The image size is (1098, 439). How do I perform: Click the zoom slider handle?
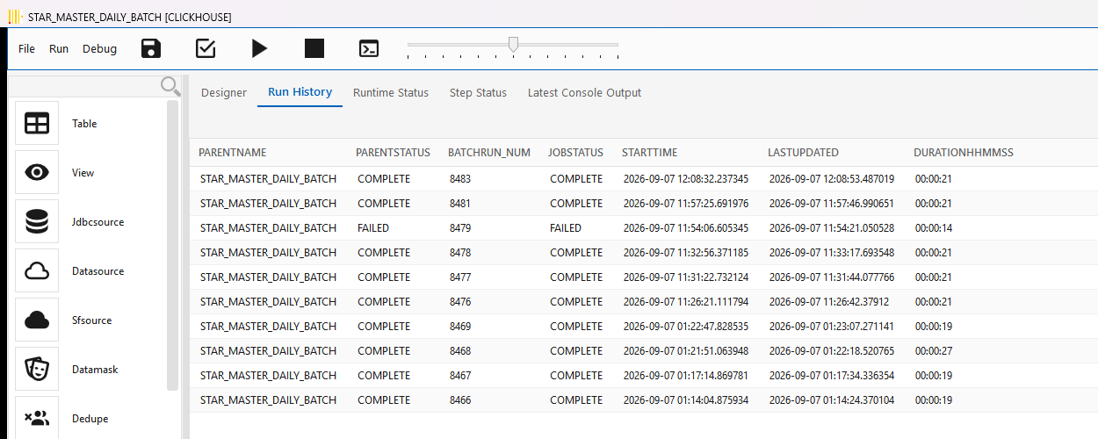coord(513,44)
